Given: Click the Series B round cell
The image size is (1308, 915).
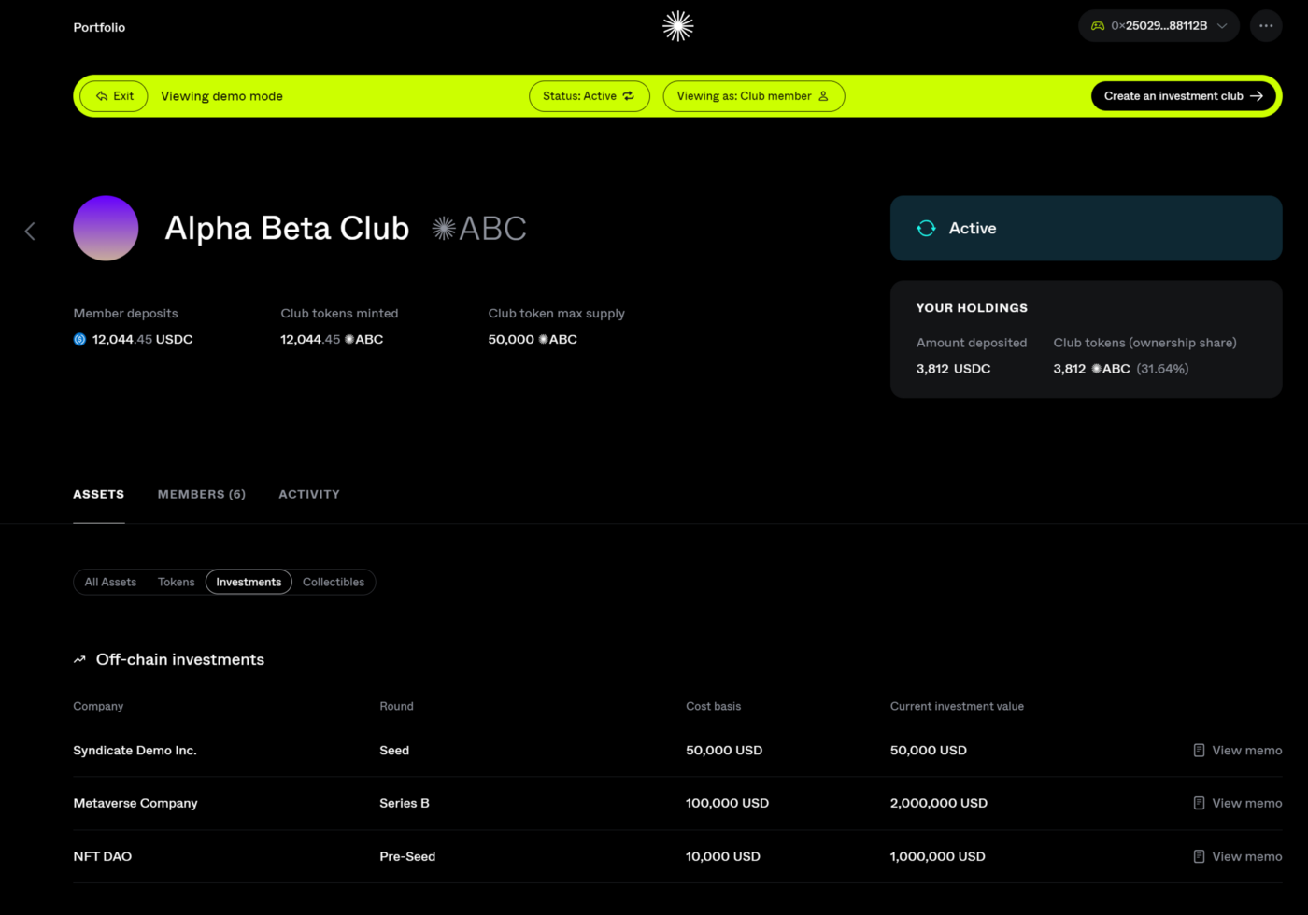Looking at the screenshot, I should 405,803.
